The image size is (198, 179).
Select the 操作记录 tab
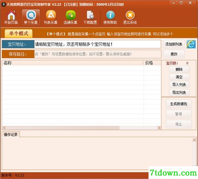(11, 134)
